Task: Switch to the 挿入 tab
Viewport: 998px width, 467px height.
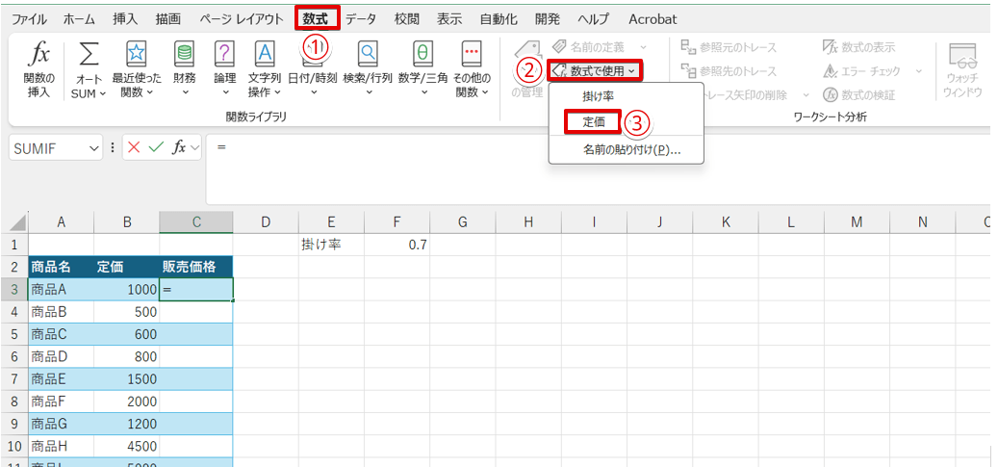Action: pyautogui.click(x=125, y=19)
